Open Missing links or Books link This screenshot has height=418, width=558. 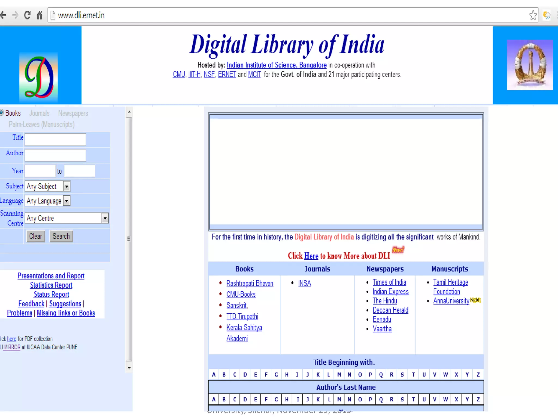[x=66, y=313]
